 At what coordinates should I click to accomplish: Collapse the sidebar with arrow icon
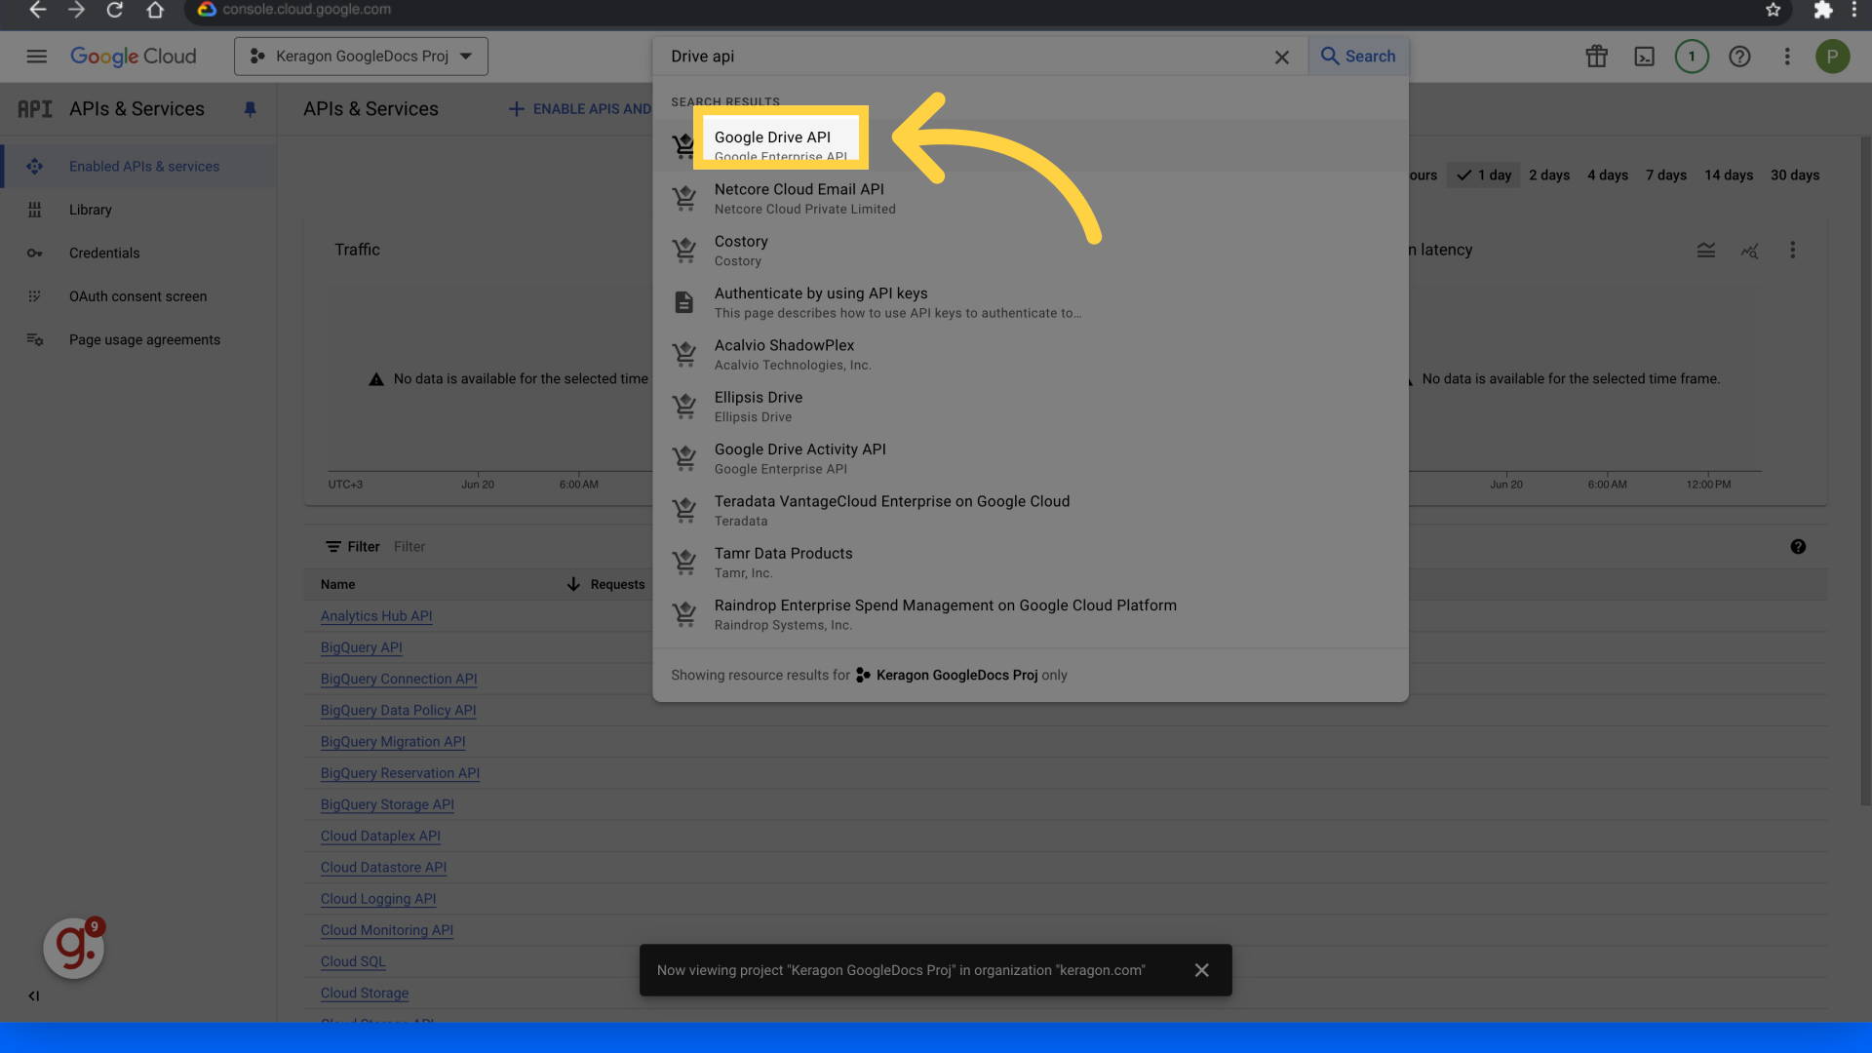pyautogui.click(x=34, y=995)
